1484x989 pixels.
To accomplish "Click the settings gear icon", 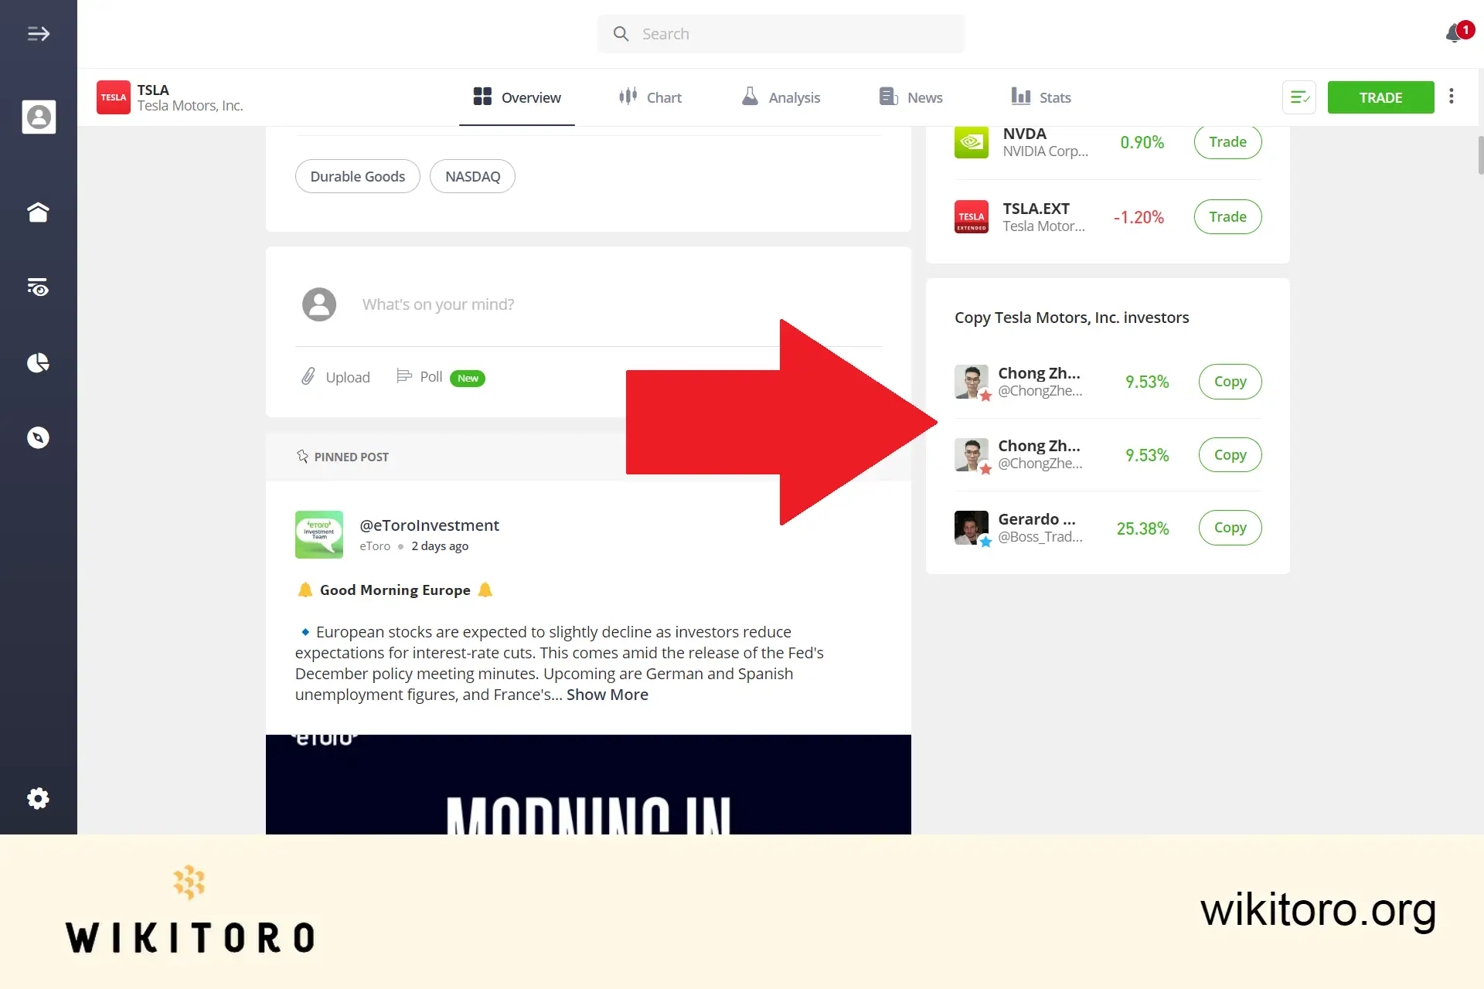I will point(39,797).
